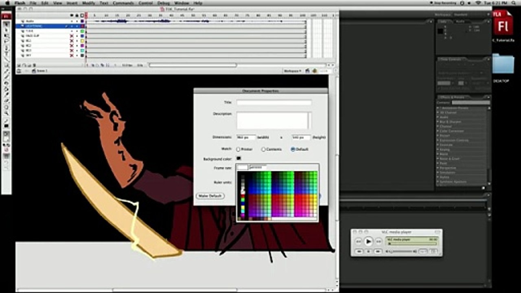Select the Brush tool
The height and width of the screenshot is (293, 521).
(7, 77)
